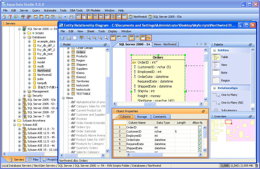
Task: Switch to the Storage properties tab
Action: 142,117
